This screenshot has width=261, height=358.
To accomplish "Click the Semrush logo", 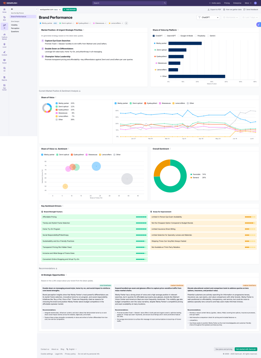I will [x=10, y=3].
